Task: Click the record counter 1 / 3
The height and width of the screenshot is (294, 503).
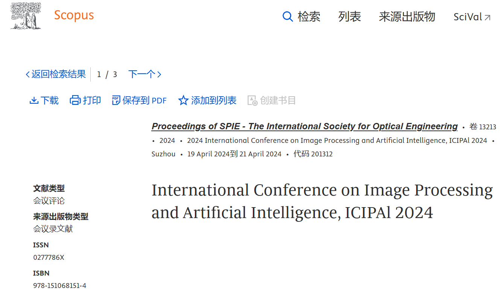Action: click(x=107, y=74)
